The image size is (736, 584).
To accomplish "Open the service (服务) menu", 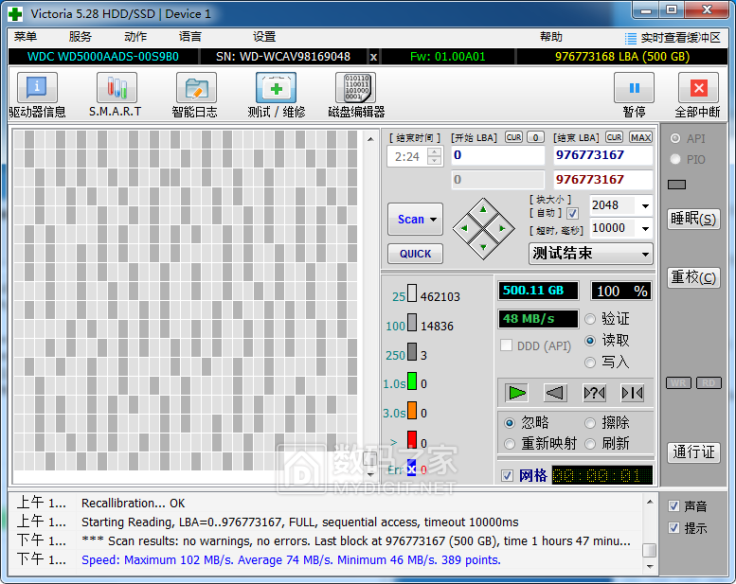I will tap(81, 37).
